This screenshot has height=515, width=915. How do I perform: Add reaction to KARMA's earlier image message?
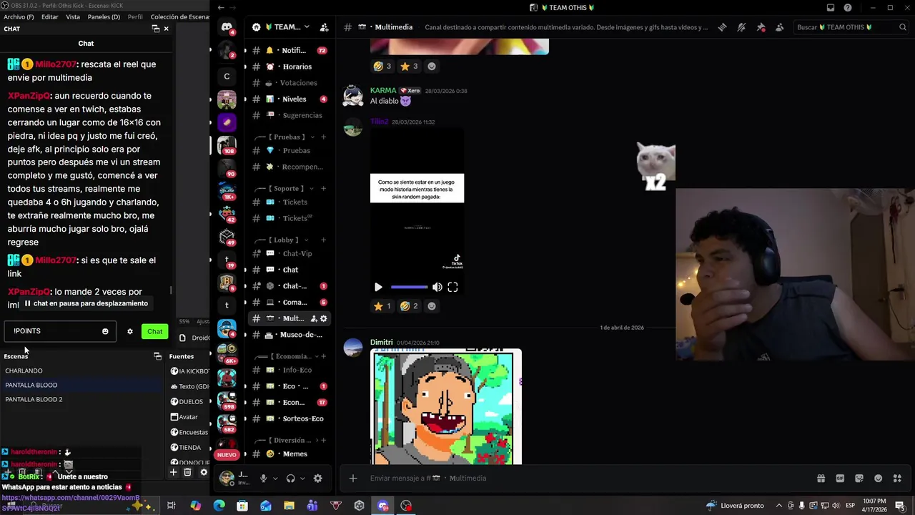coord(432,67)
